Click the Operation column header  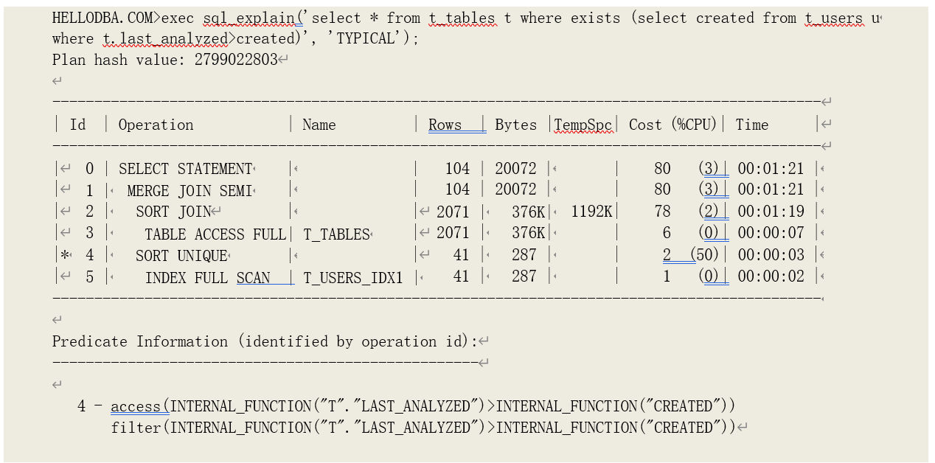156,125
